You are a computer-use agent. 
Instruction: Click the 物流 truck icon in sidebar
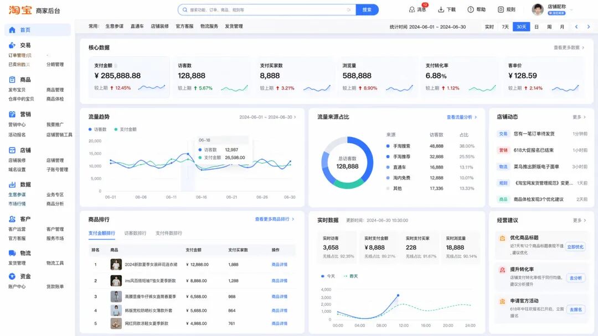point(12,253)
